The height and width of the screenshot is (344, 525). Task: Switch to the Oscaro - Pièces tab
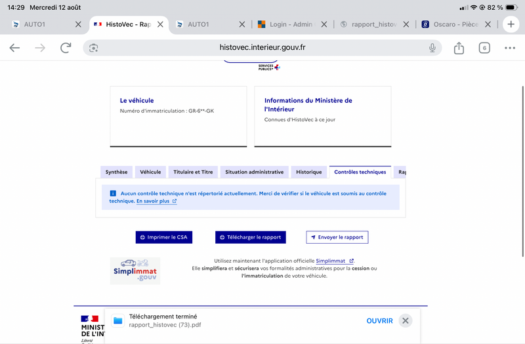(x=450, y=24)
